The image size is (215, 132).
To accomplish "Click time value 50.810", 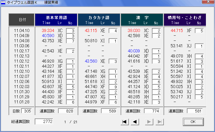I will tap(91, 41).
